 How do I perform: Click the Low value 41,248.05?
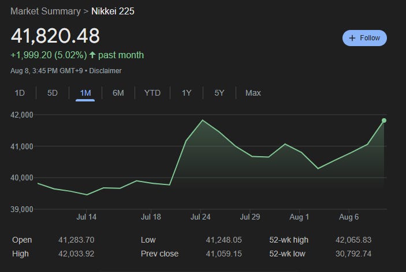(x=224, y=240)
